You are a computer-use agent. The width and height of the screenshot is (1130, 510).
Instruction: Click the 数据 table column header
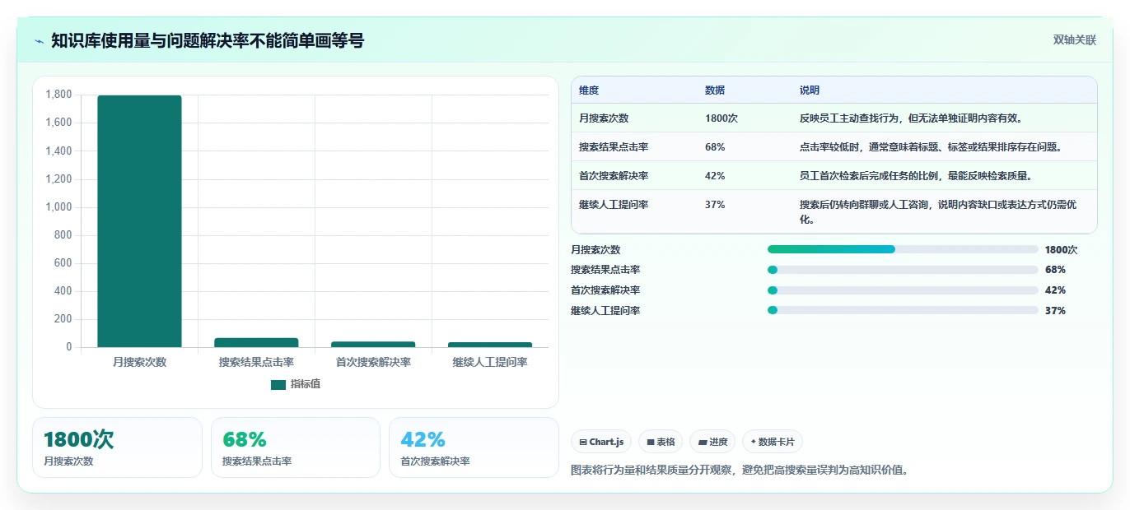coord(715,90)
